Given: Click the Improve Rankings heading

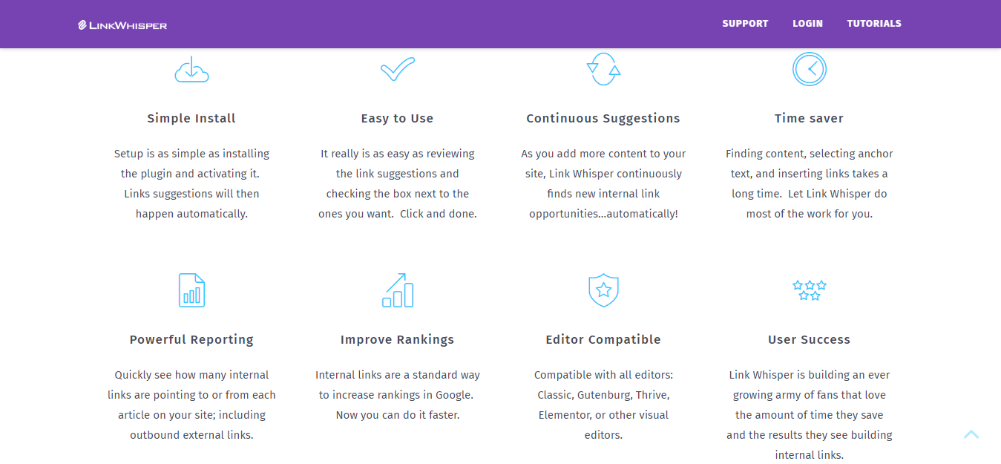Looking at the screenshot, I should (397, 339).
